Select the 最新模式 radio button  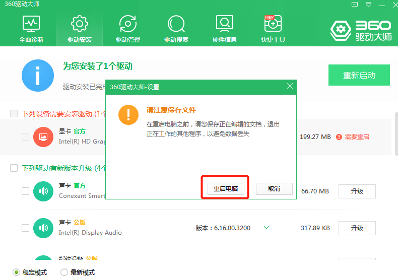pos(64,272)
